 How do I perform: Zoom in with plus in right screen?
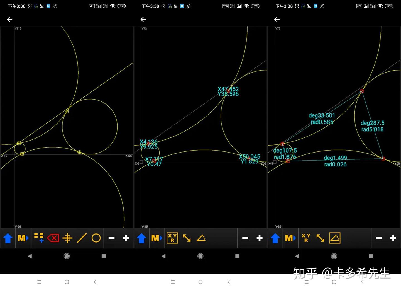[393, 238]
